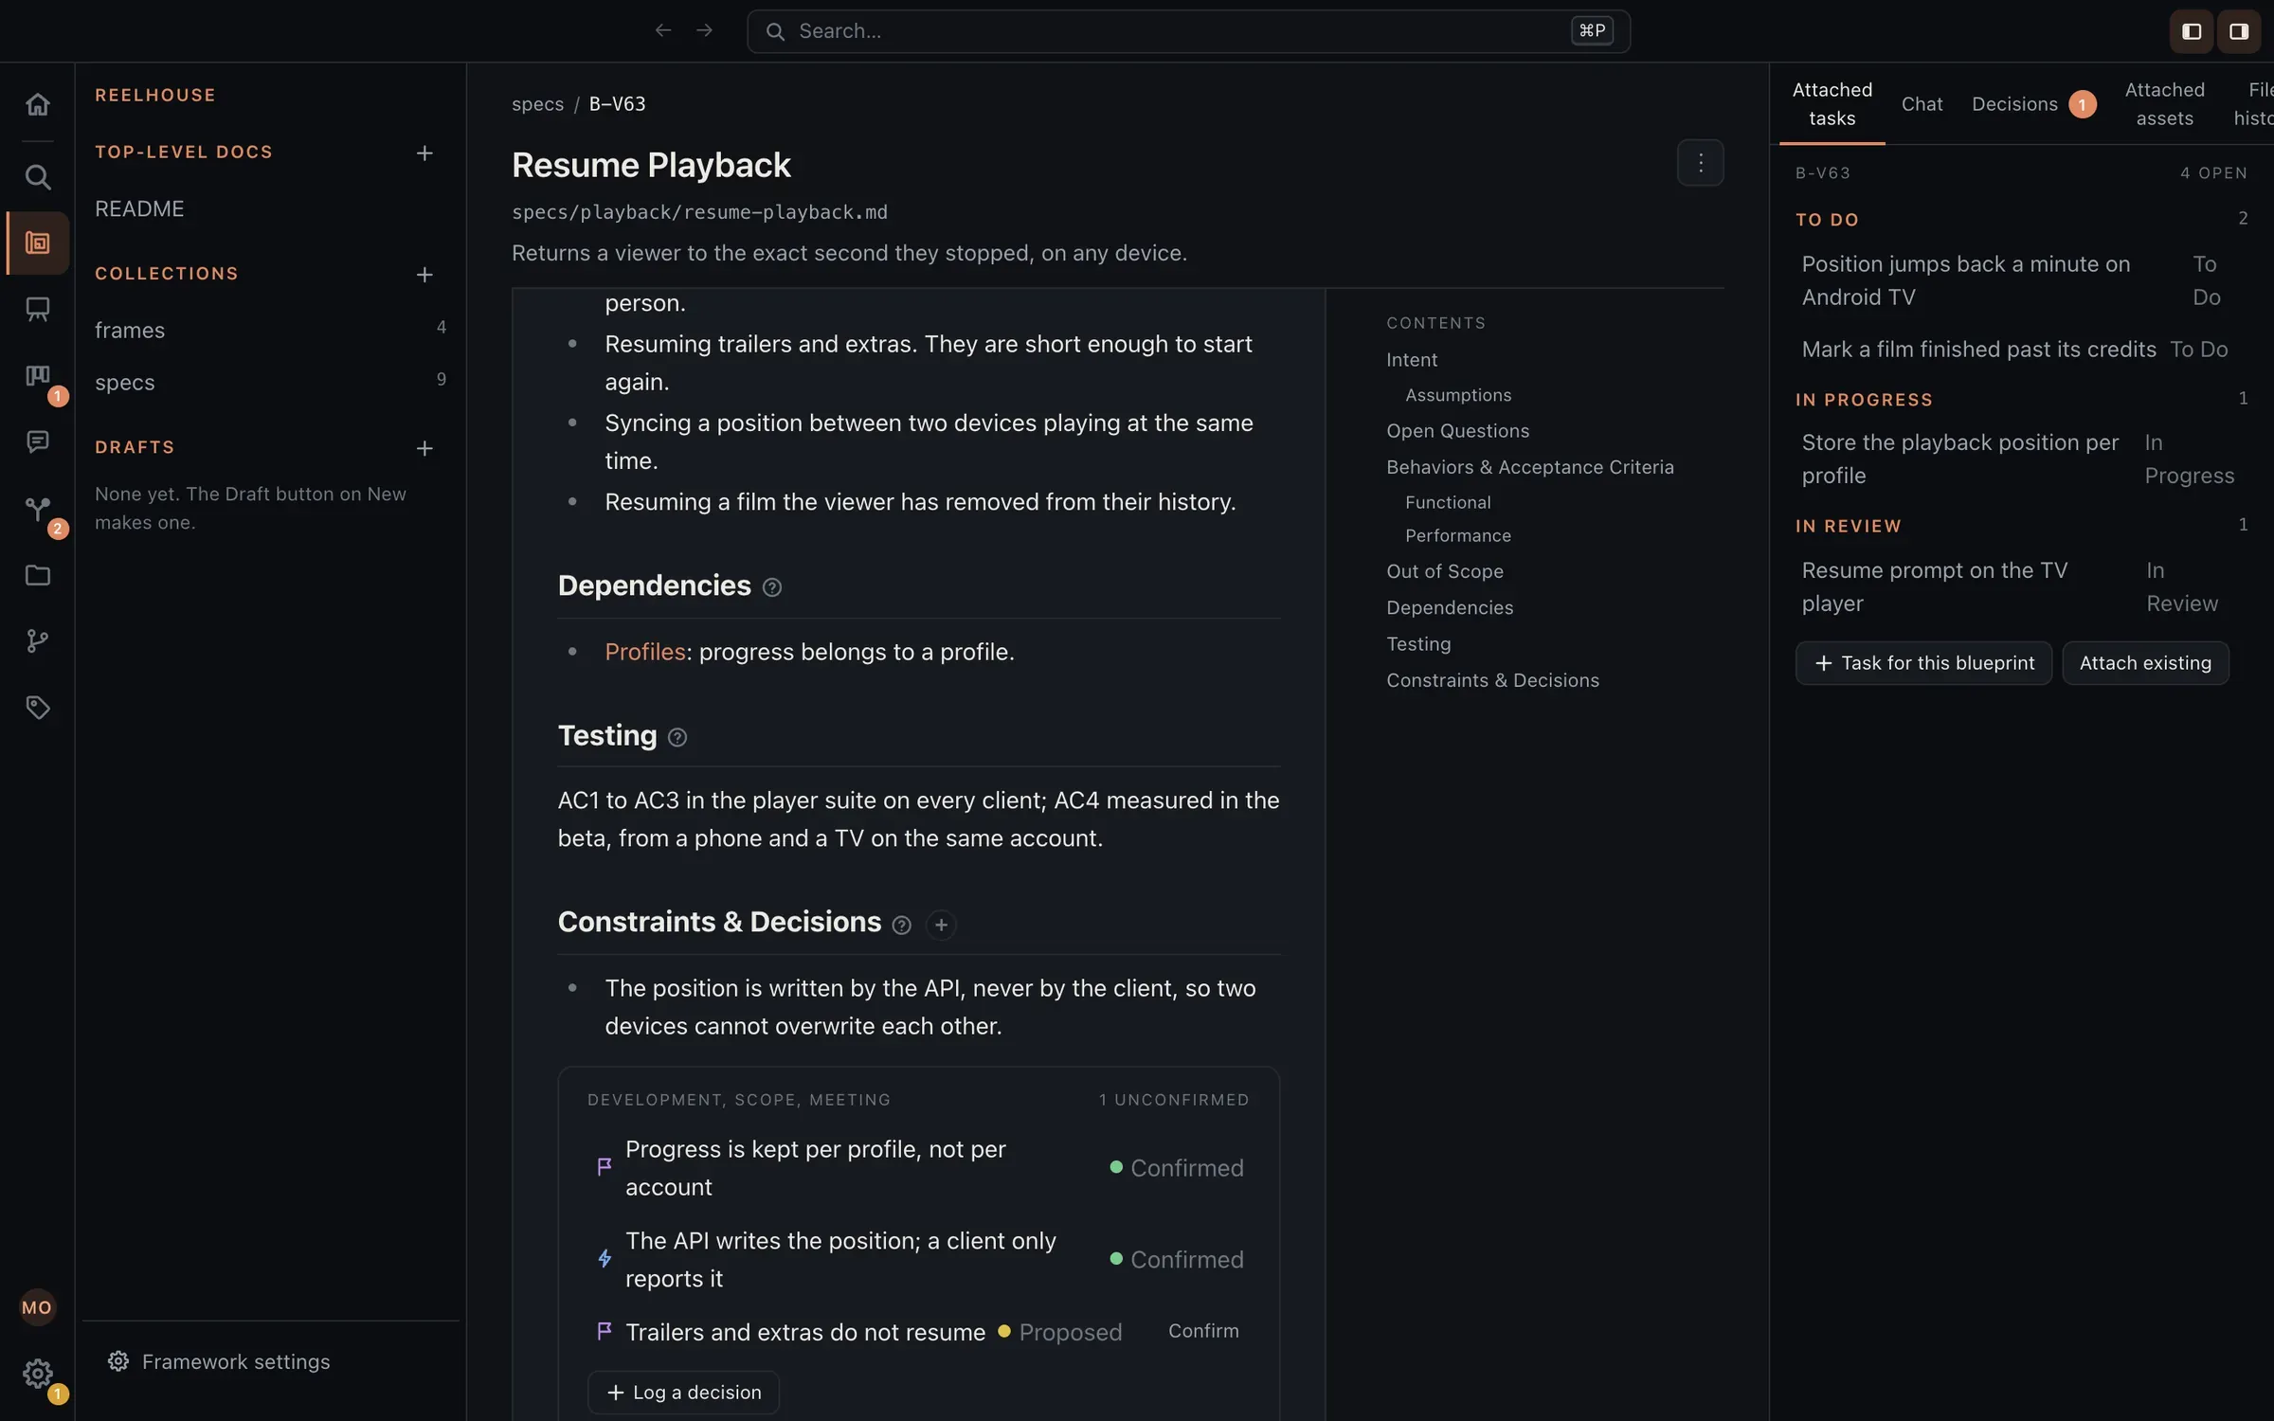Add item to Constraints & Decisions
Screen dimensions: 2274x1421
click(941, 925)
